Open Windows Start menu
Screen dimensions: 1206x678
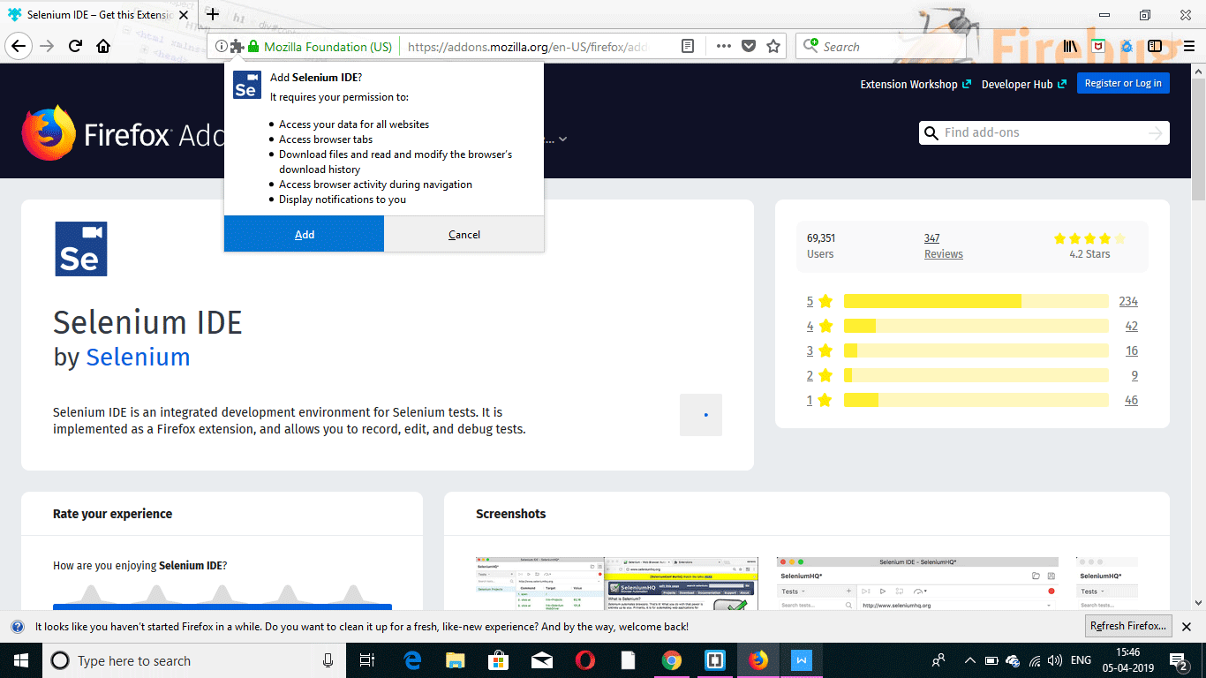point(21,660)
